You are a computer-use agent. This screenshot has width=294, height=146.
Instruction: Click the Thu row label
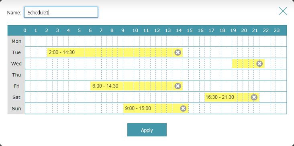coord(16,75)
